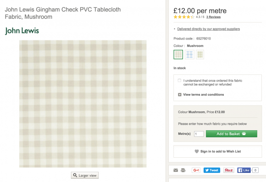Share via Google Plus button
Viewport: 266px width, 182px height.
pyautogui.click(x=196, y=170)
